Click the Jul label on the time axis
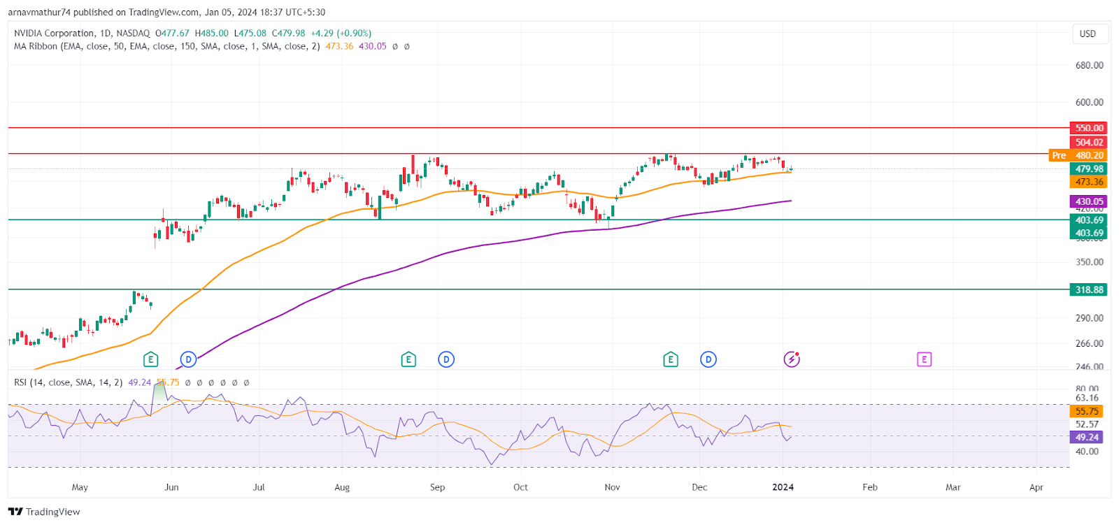 [x=259, y=487]
